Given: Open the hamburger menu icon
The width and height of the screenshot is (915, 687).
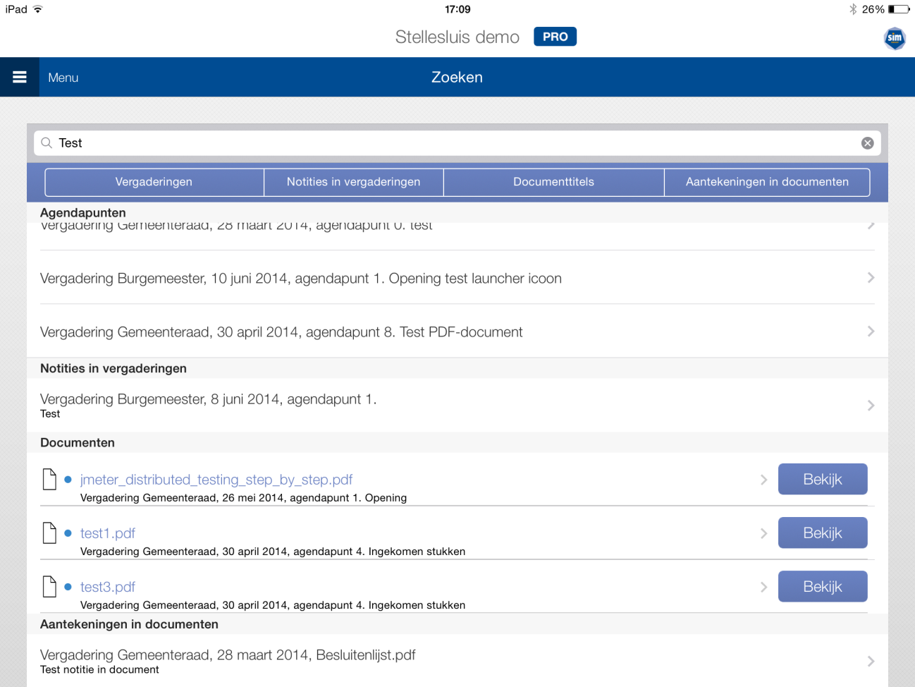Looking at the screenshot, I should tap(20, 78).
